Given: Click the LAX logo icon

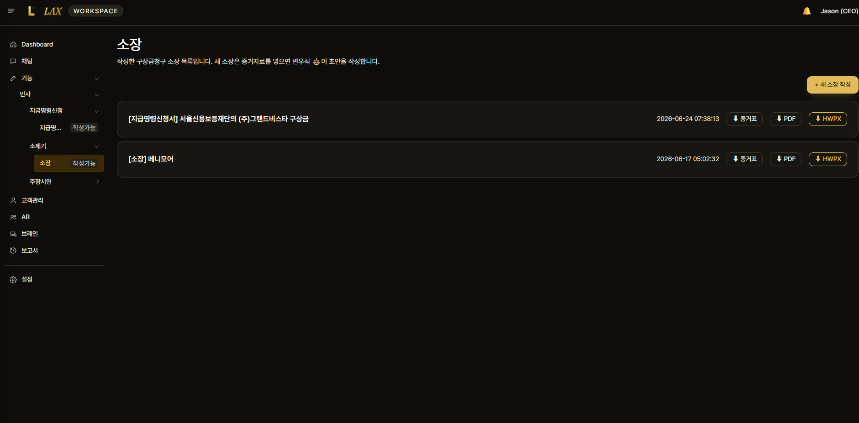Looking at the screenshot, I should (x=31, y=11).
